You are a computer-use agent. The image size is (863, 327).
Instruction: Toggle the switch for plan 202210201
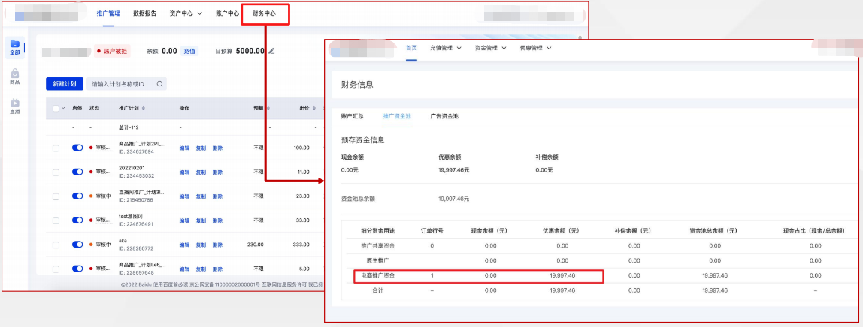[x=77, y=172]
